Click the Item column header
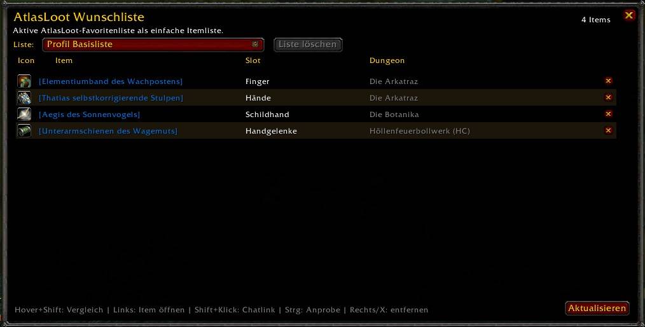The height and width of the screenshot is (327, 645). (64, 60)
